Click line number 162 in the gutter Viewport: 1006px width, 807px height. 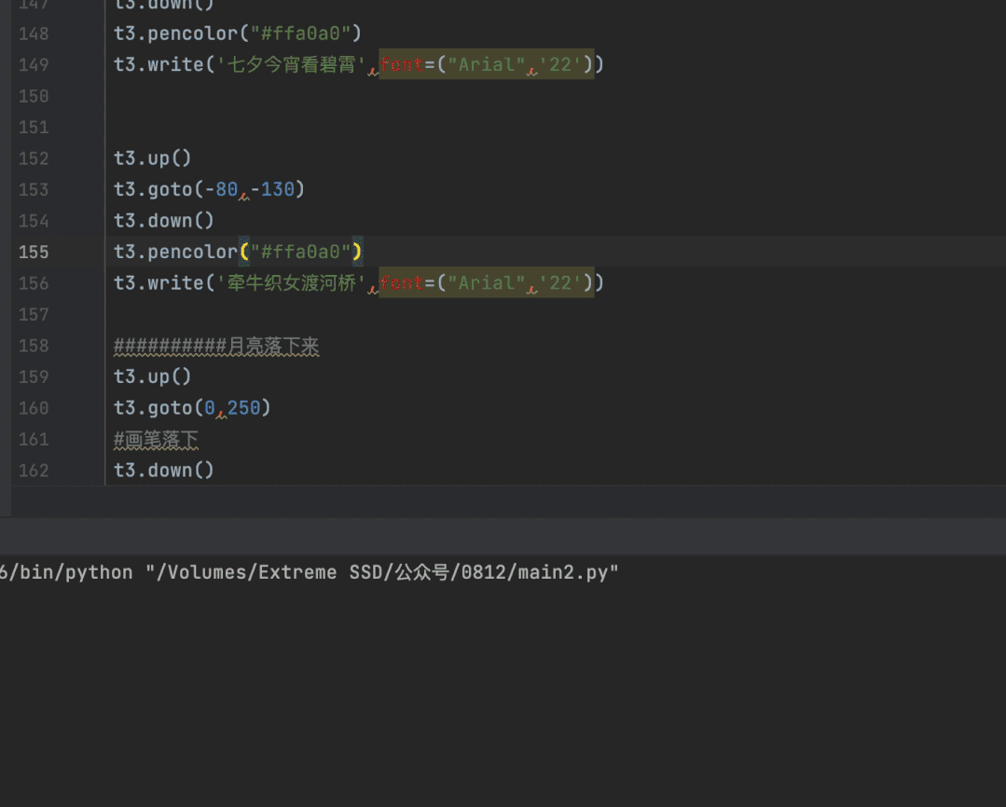[34, 471]
